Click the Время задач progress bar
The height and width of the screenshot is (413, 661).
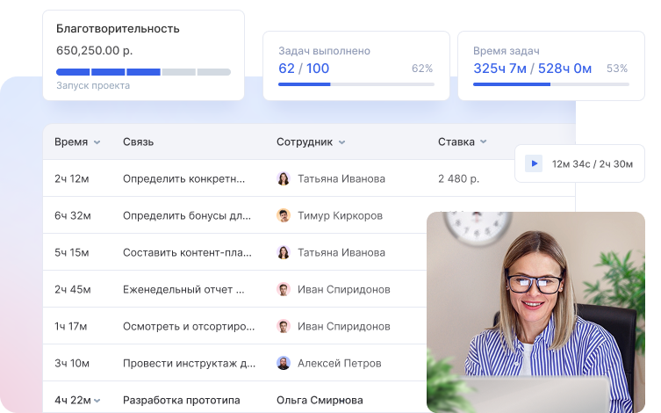550,84
